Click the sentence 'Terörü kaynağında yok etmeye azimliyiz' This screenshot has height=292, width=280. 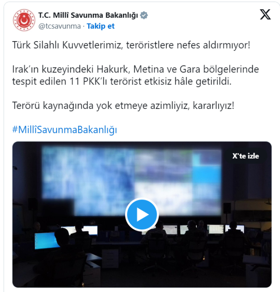pyautogui.click(x=123, y=106)
